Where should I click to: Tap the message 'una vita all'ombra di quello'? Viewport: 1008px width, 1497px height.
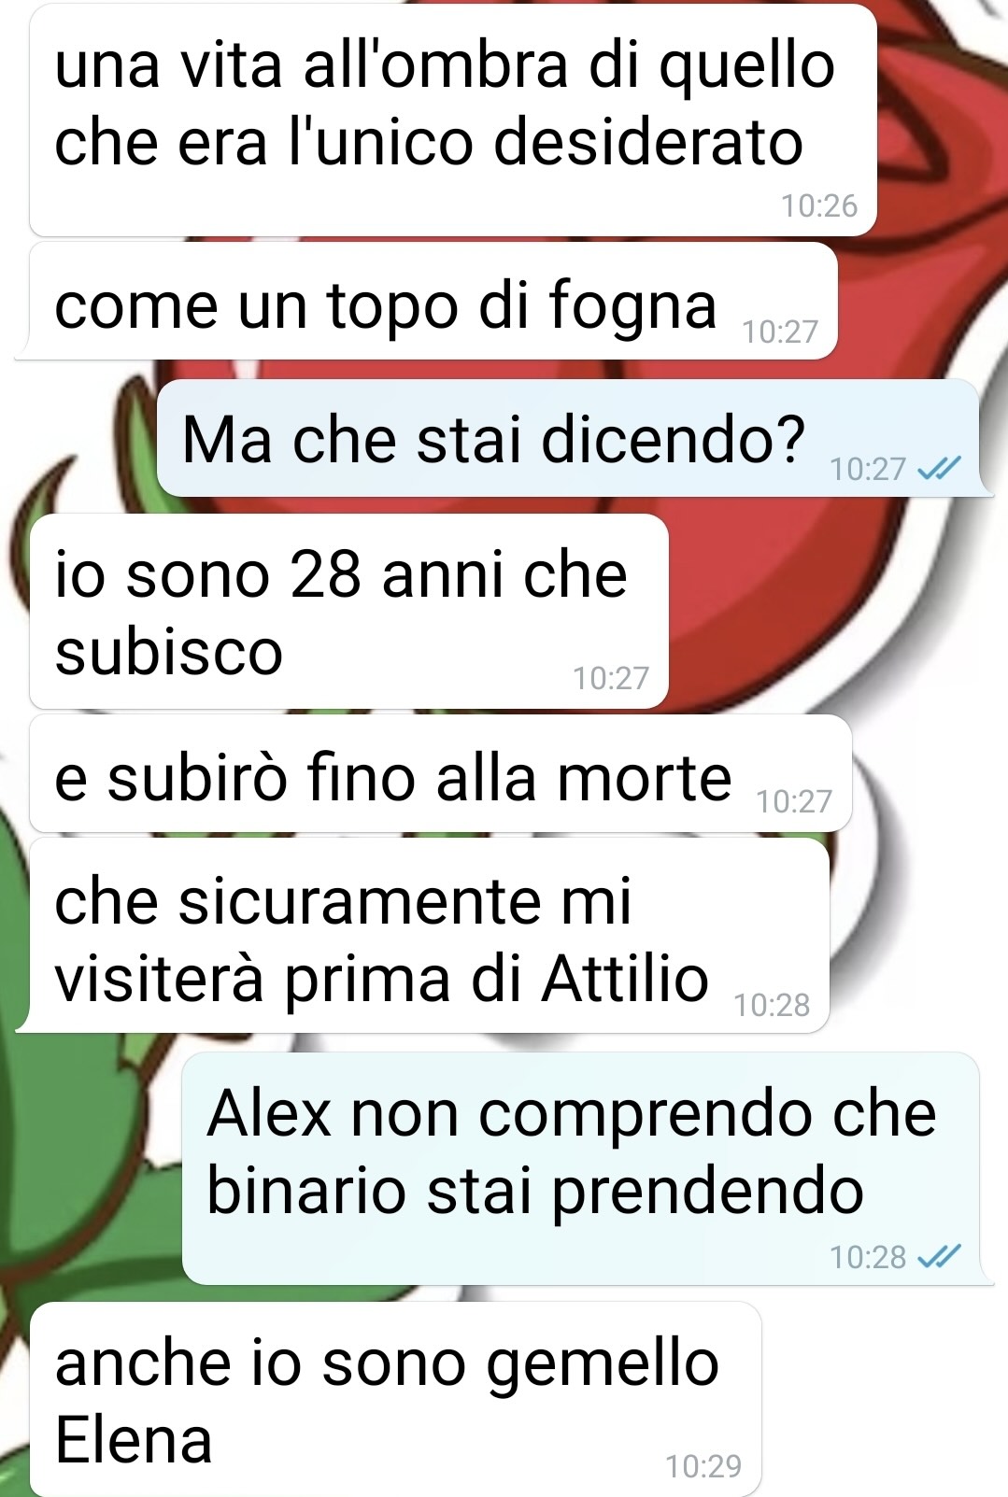pyautogui.click(x=453, y=120)
